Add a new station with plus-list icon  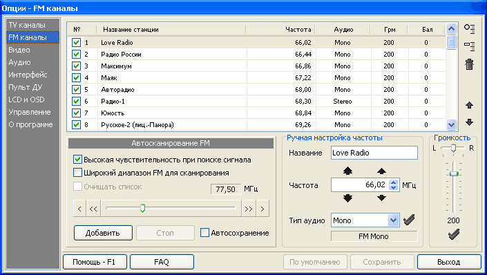point(469,28)
